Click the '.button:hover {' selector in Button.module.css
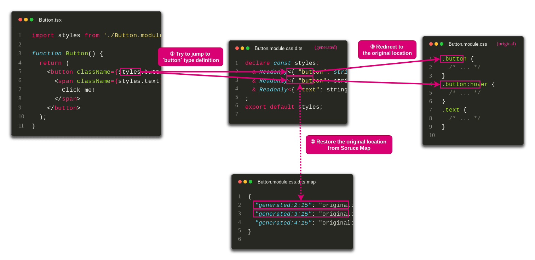535x260 pixels. [468, 84]
